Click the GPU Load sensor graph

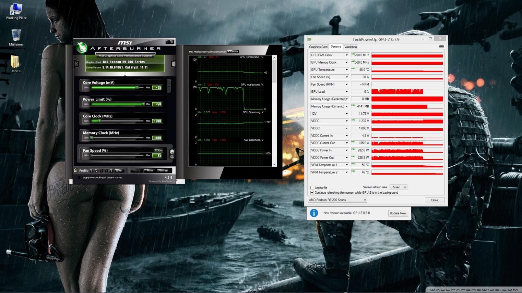coord(407,92)
